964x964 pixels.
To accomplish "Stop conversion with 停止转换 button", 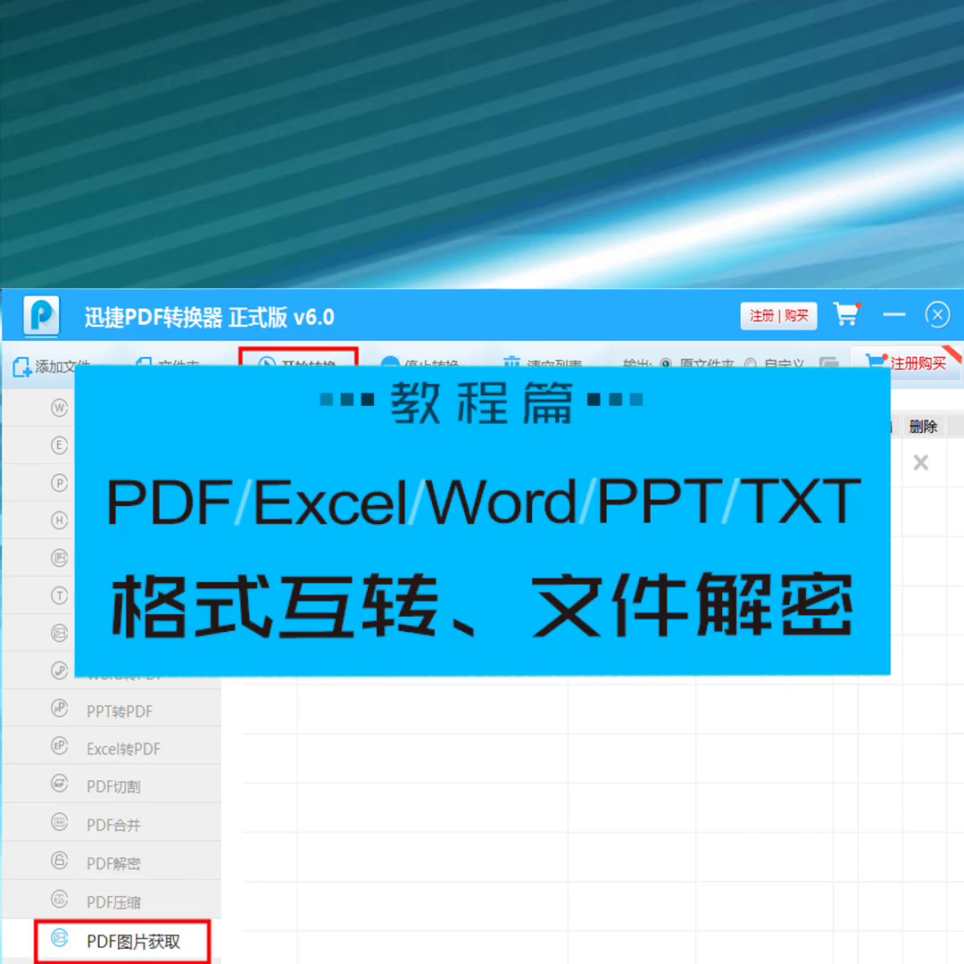I will [x=420, y=362].
